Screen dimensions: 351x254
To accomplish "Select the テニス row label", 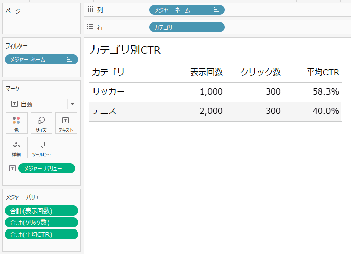I will [104, 111].
